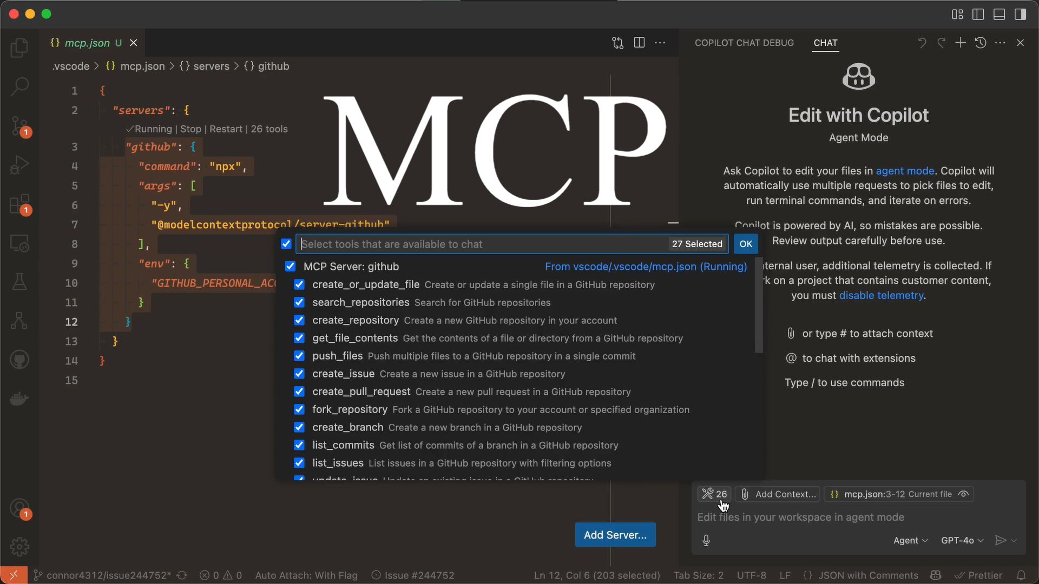Toggle current file context eye icon
Image resolution: width=1039 pixels, height=584 pixels.
pyautogui.click(x=963, y=494)
